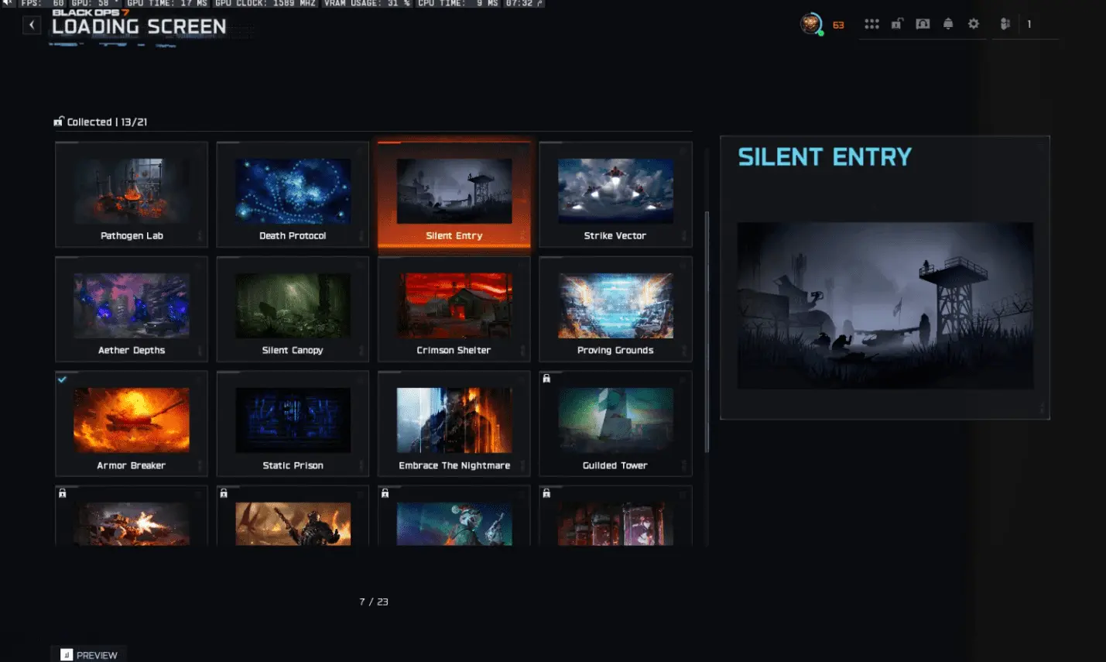Image resolution: width=1106 pixels, height=662 pixels.
Task: Click the equipped checkmark on Armor Breaker
Action: [x=63, y=379]
